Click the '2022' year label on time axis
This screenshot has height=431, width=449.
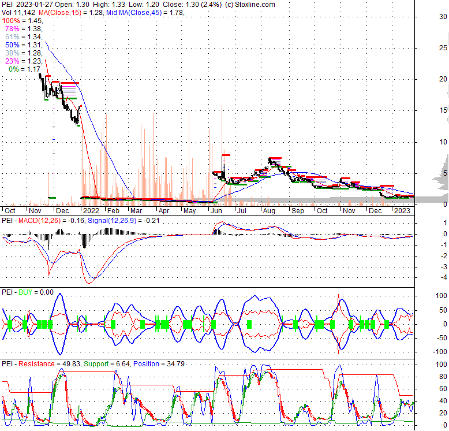[91, 211]
